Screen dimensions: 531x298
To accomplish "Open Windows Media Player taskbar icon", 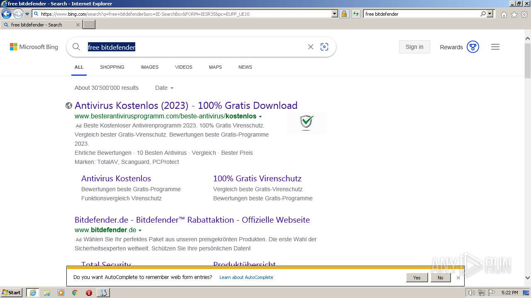I will [61, 293].
